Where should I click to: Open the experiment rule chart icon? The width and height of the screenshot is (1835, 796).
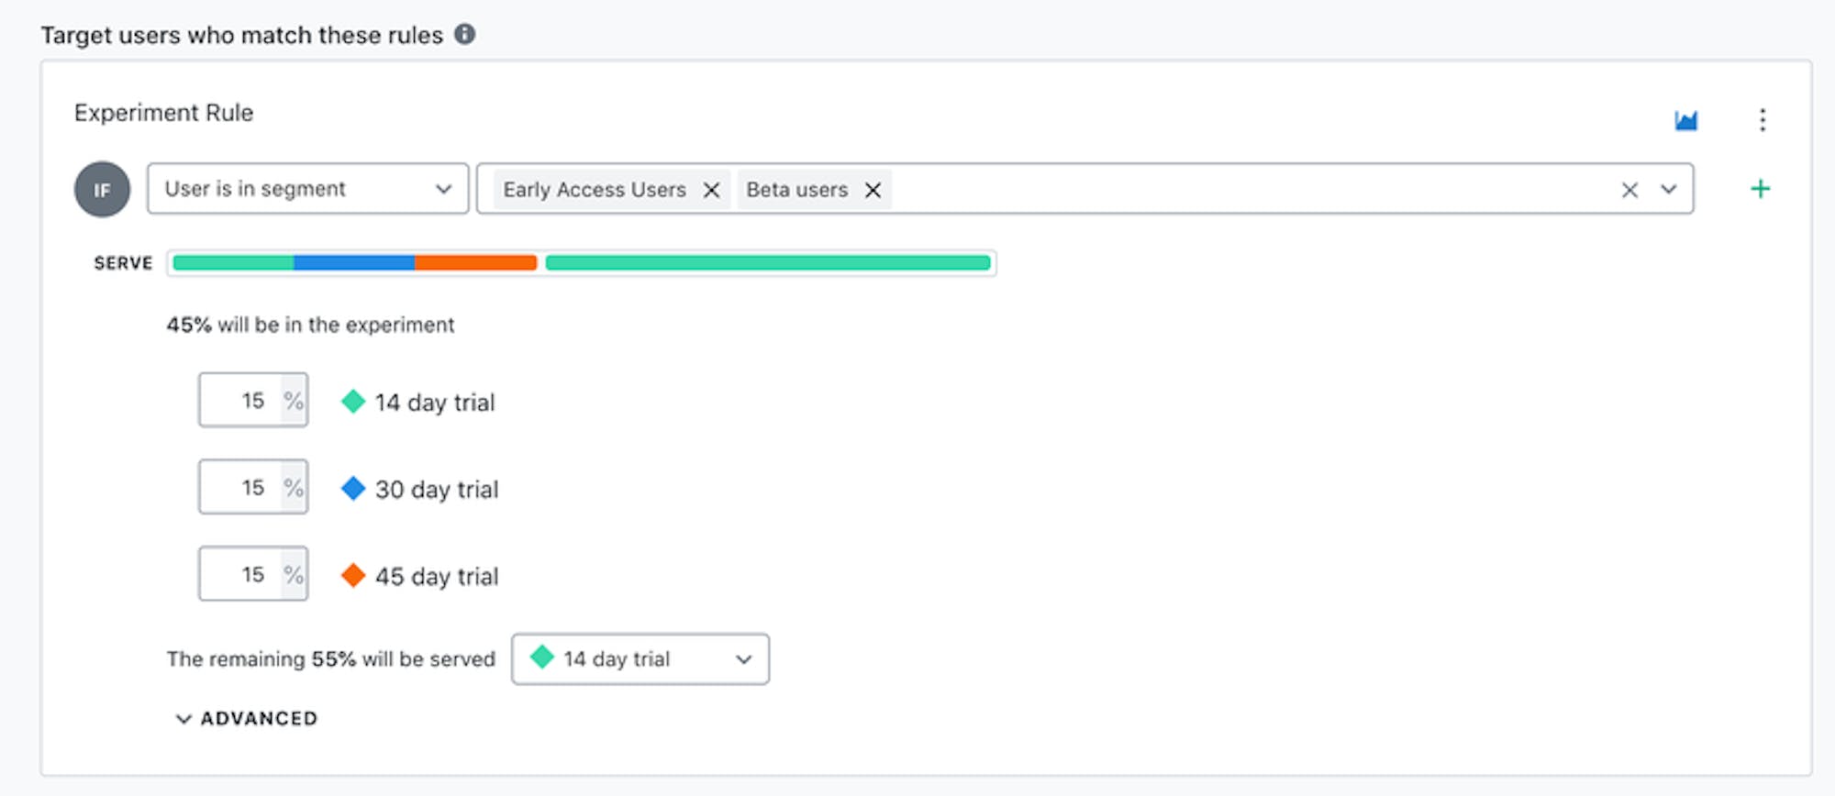[x=1685, y=120]
